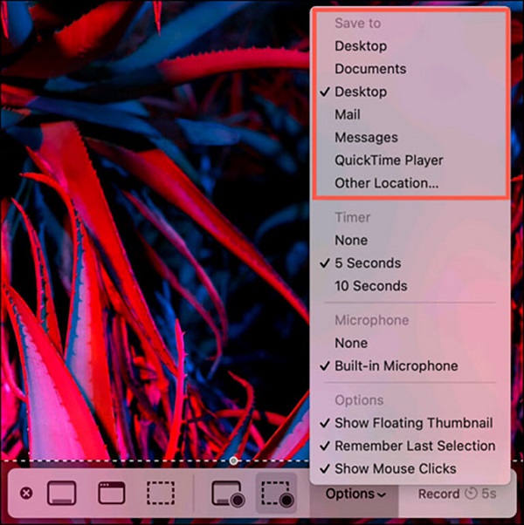Set timer to 10 Seconds
The width and height of the screenshot is (524, 525).
(x=370, y=285)
